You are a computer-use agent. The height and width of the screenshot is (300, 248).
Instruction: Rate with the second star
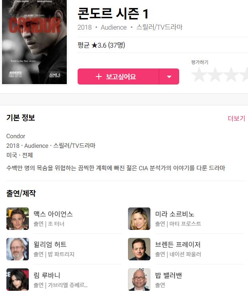tap(215, 74)
